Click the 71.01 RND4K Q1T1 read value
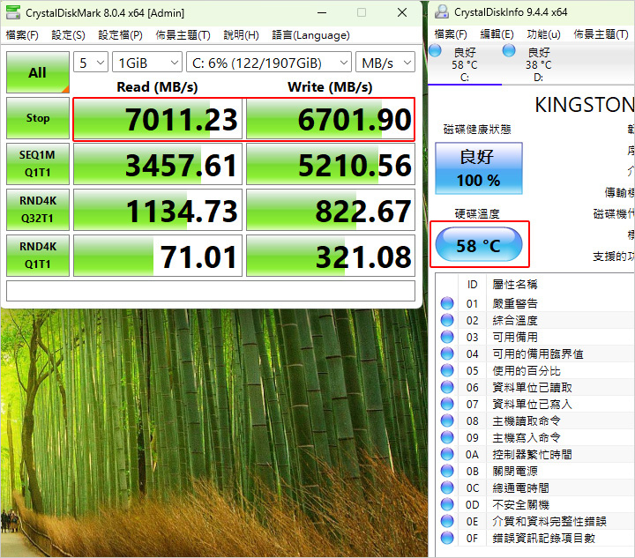This screenshot has width=635, height=558. pyautogui.click(x=158, y=256)
